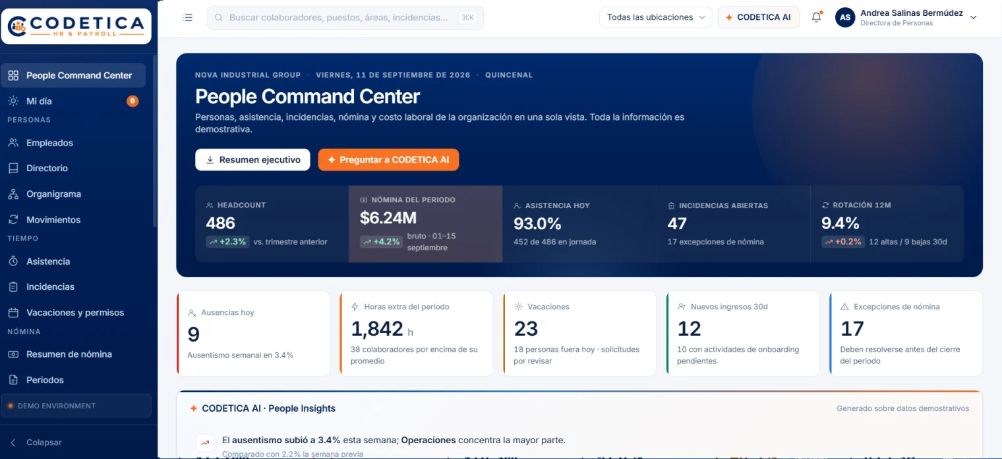
Task: Click the Incidencias clipboard icon
Action: (13, 287)
